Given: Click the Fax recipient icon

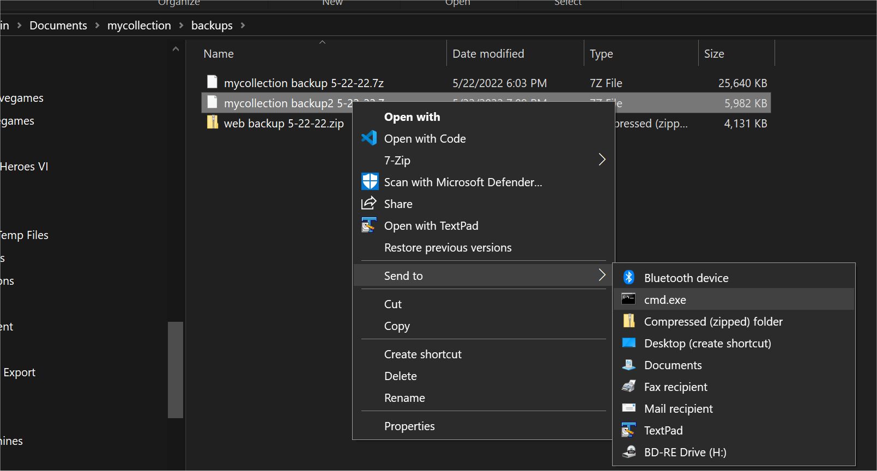Looking at the screenshot, I should (628, 387).
